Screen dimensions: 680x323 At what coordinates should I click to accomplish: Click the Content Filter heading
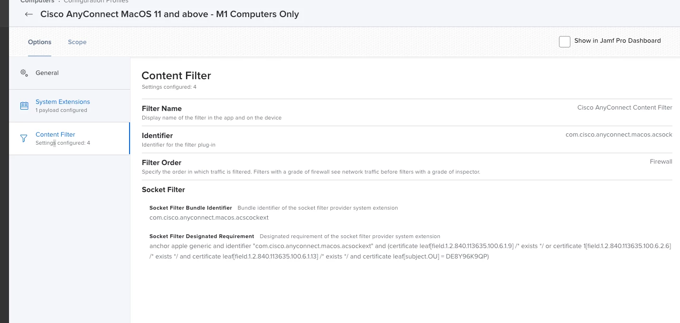tap(176, 75)
